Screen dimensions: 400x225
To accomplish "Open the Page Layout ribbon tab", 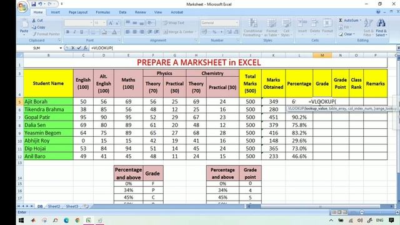I will pos(77,12).
